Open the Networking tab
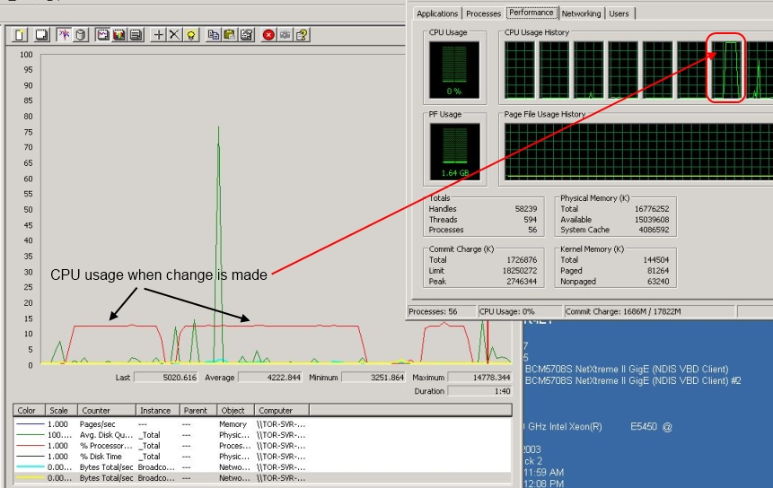773x488 pixels. (x=581, y=13)
